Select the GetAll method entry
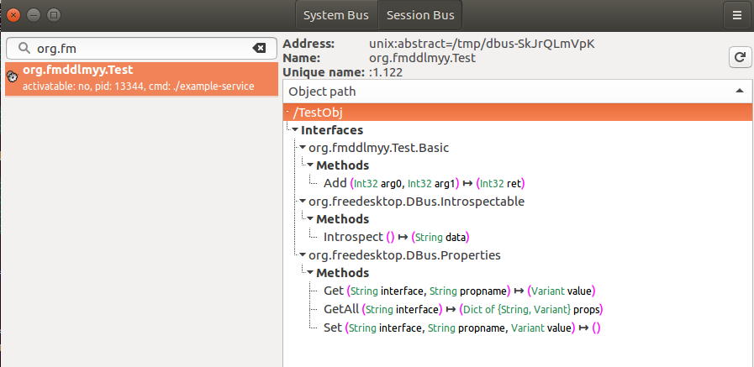The height and width of the screenshot is (367, 754). click(340, 309)
